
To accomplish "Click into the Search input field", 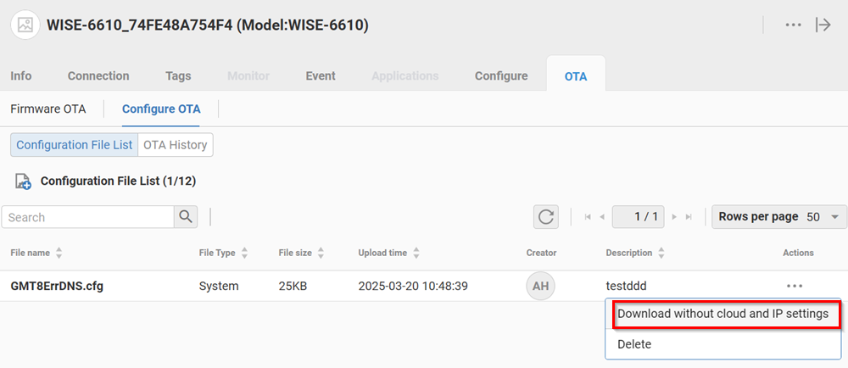I will point(88,217).
